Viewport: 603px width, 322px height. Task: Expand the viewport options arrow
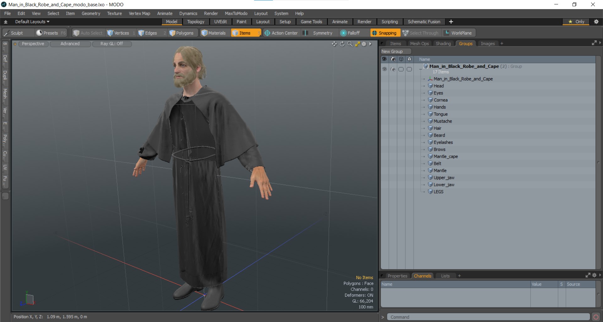371,44
